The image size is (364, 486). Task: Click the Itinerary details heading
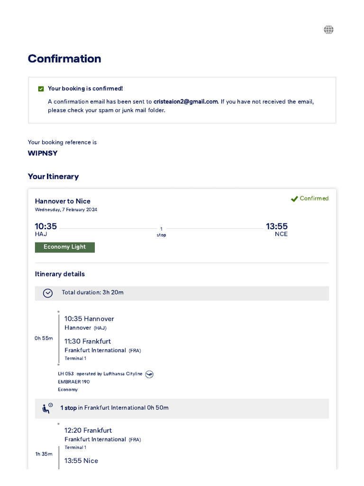click(60, 274)
